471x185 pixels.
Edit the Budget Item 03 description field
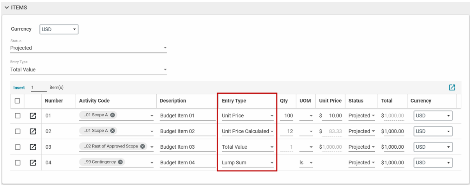click(188, 147)
